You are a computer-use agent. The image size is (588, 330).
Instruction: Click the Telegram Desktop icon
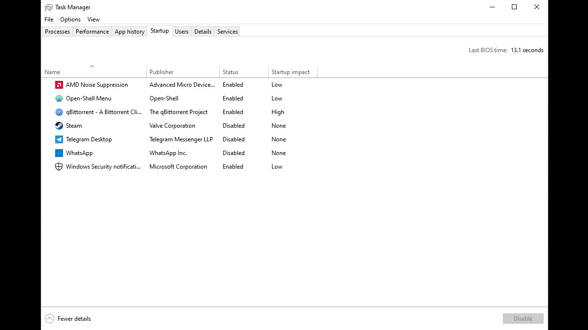pos(59,139)
